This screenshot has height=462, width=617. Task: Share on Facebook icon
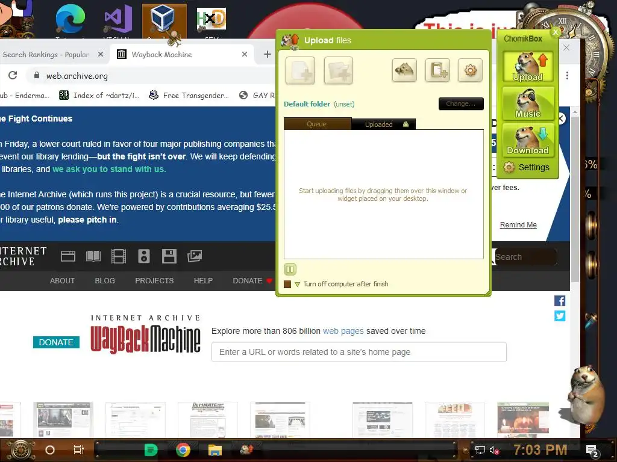pos(560,301)
